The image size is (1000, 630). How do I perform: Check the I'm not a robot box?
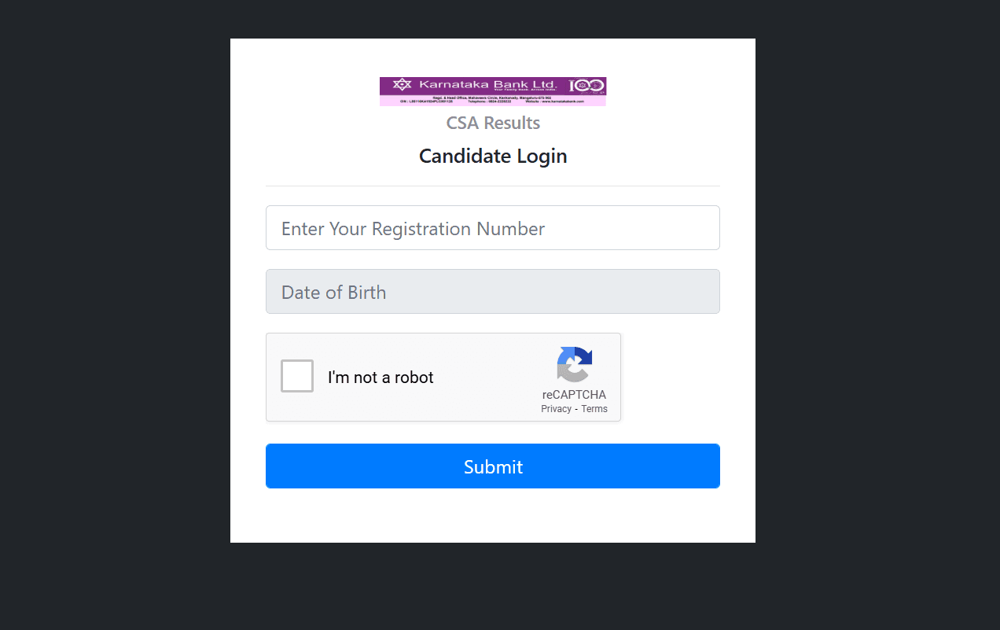(297, 376)
